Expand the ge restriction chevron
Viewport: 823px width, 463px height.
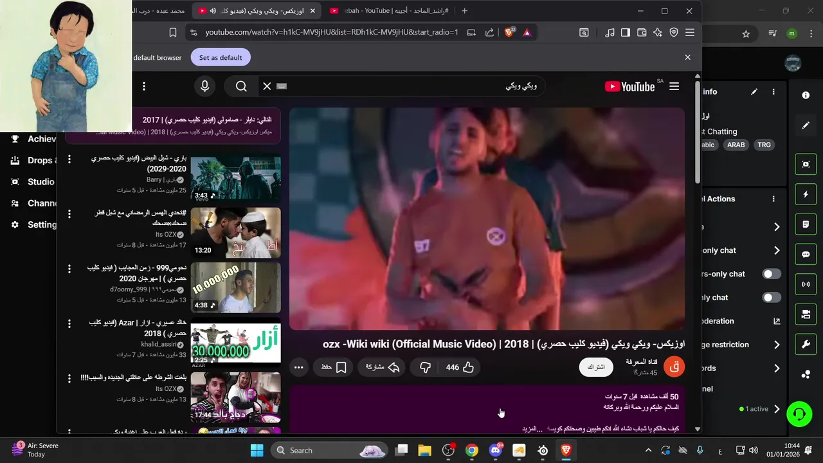(x=777, y=345)
